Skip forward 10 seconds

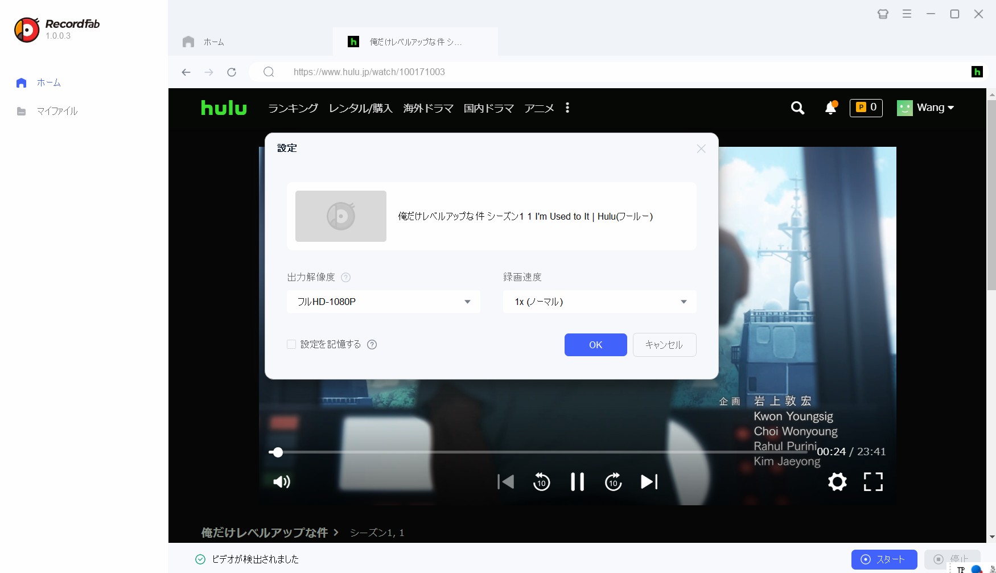point(613,482)
